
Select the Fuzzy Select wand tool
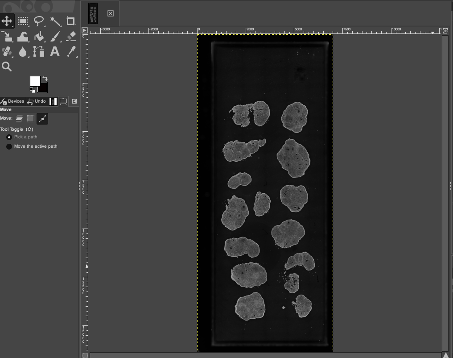pos(54,21)
